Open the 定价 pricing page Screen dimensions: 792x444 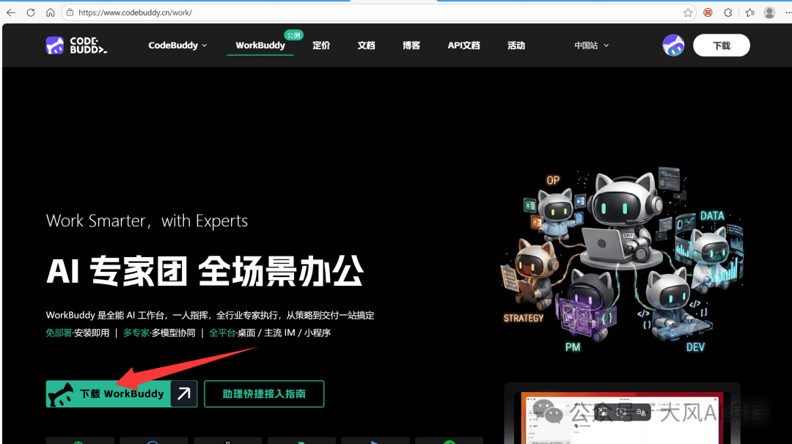[x=321, y=45]
